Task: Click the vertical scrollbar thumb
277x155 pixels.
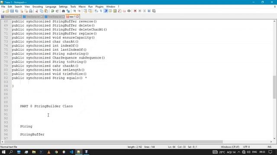Action: [274, 87]
